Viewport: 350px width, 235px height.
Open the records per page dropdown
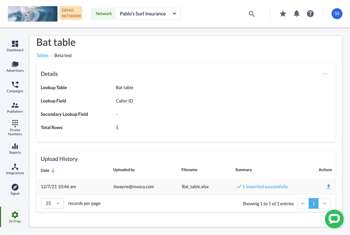coord(53,204)
